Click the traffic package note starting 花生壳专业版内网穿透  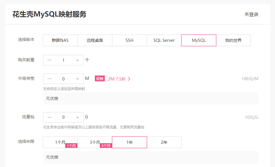94,127
